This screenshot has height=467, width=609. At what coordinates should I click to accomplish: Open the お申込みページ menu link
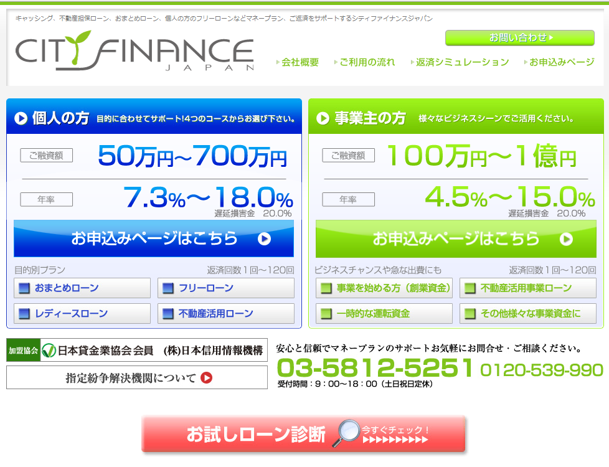[559, 62]
